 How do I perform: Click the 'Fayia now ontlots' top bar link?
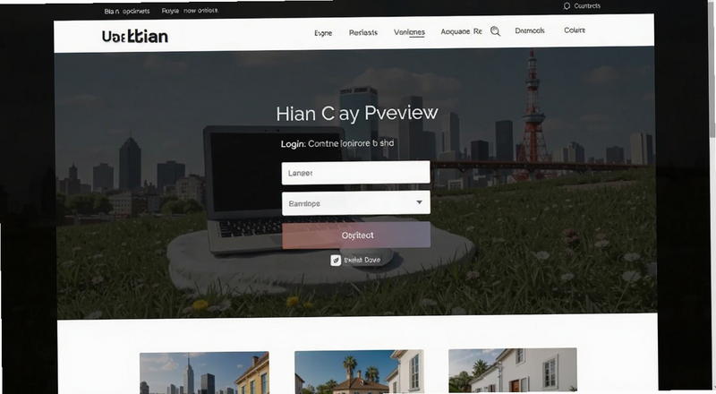pos(190,11)
